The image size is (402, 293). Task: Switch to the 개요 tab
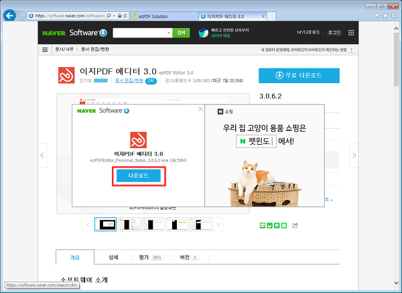pos(75,257)
